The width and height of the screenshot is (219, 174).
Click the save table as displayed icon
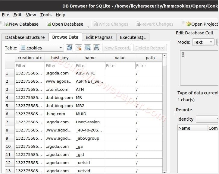88,48
